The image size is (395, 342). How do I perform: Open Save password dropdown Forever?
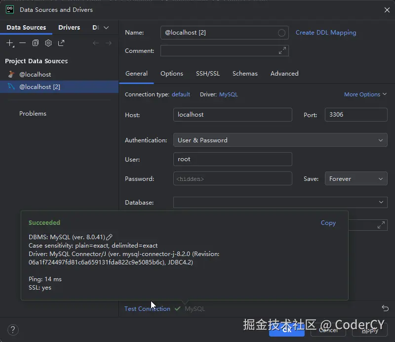point(356,178)
